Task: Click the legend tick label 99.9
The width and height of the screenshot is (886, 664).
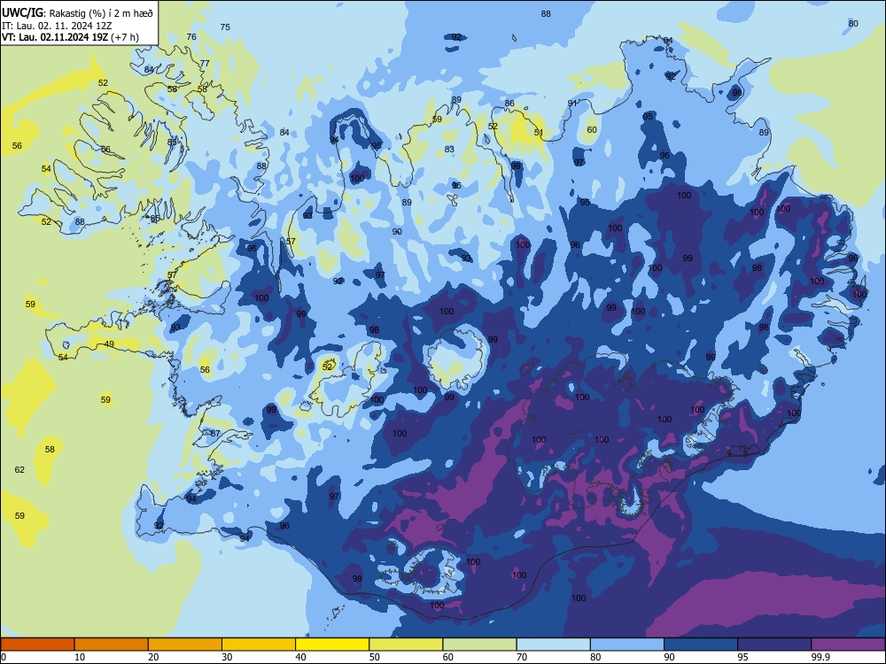Action: click(820, 657)
